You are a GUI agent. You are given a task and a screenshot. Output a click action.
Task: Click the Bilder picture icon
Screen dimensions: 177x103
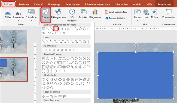point(8,12)
